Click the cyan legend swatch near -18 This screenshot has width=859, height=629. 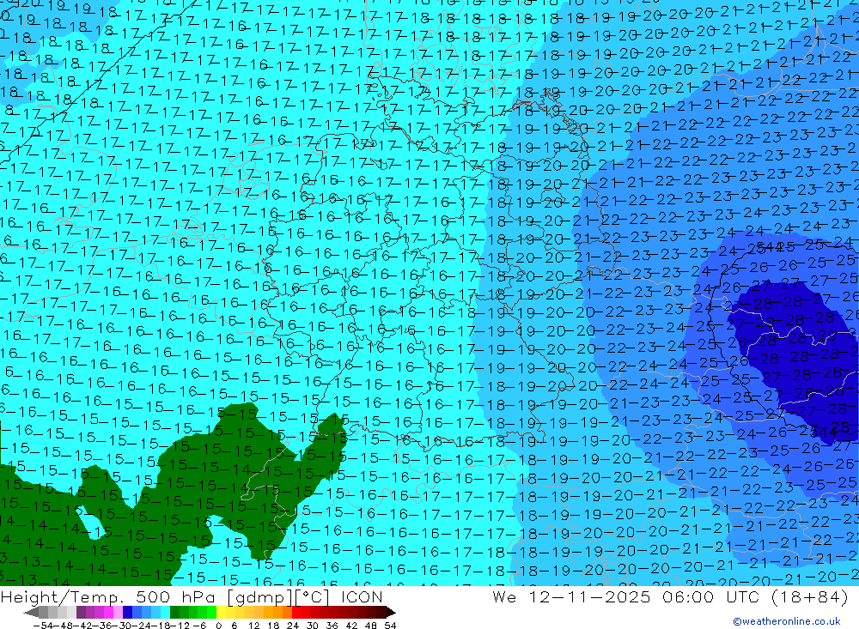[166, 612]
